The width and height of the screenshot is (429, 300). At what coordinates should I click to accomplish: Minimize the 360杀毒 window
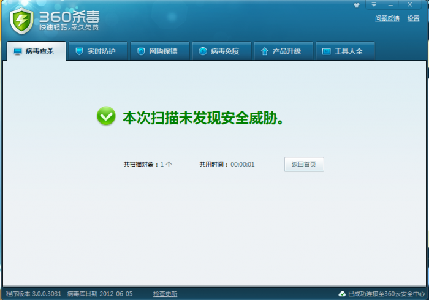(x=390, y=5)
